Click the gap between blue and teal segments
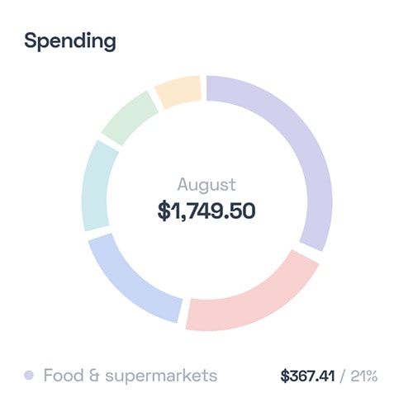 point(99,233)
